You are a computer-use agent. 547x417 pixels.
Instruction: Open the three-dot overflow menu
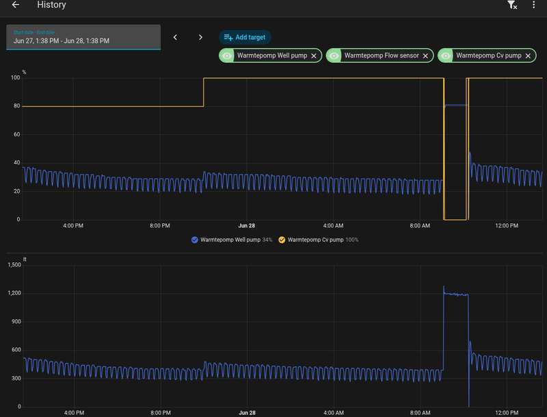[533, 5]
